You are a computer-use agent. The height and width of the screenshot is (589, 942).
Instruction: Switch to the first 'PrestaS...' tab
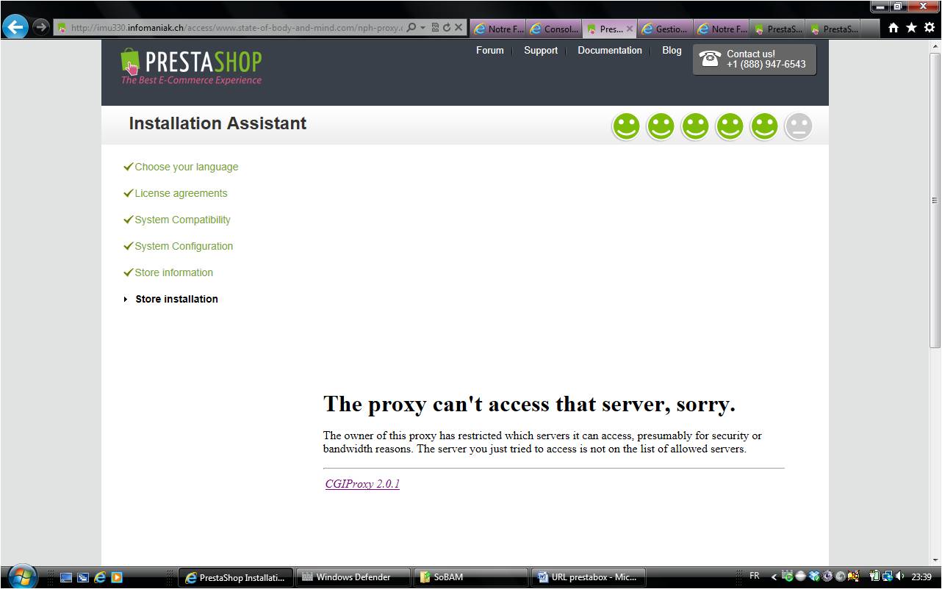point(777,29)
